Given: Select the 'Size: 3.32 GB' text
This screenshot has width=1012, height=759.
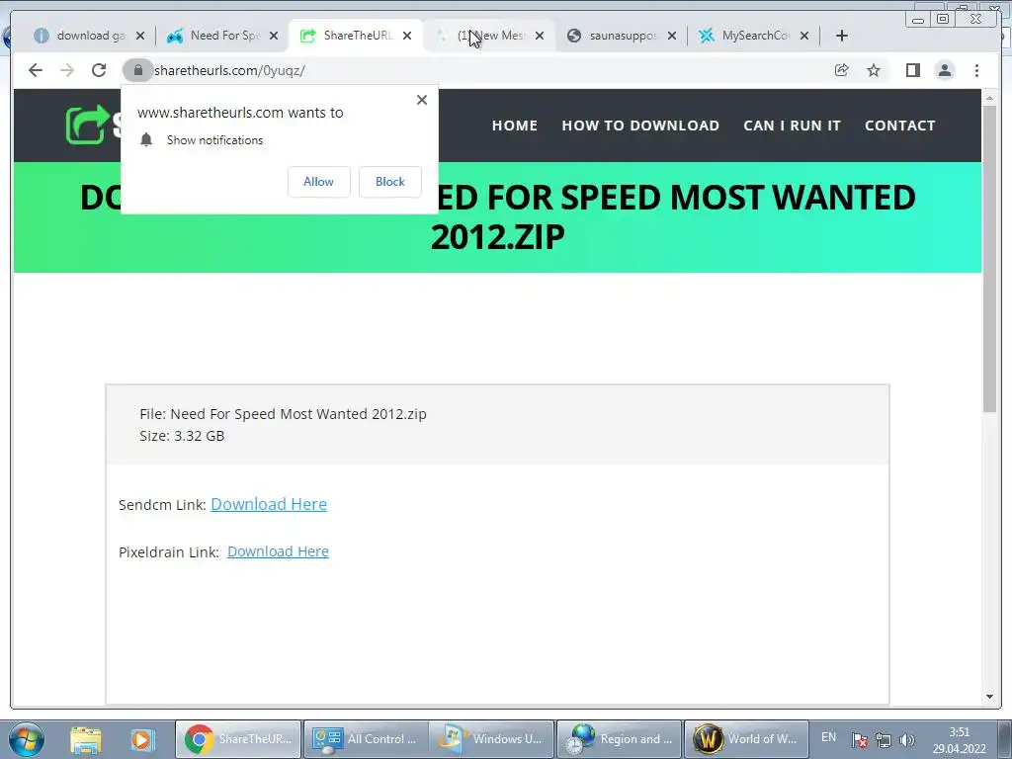Looking at the screenshot, I should (182, 436).
